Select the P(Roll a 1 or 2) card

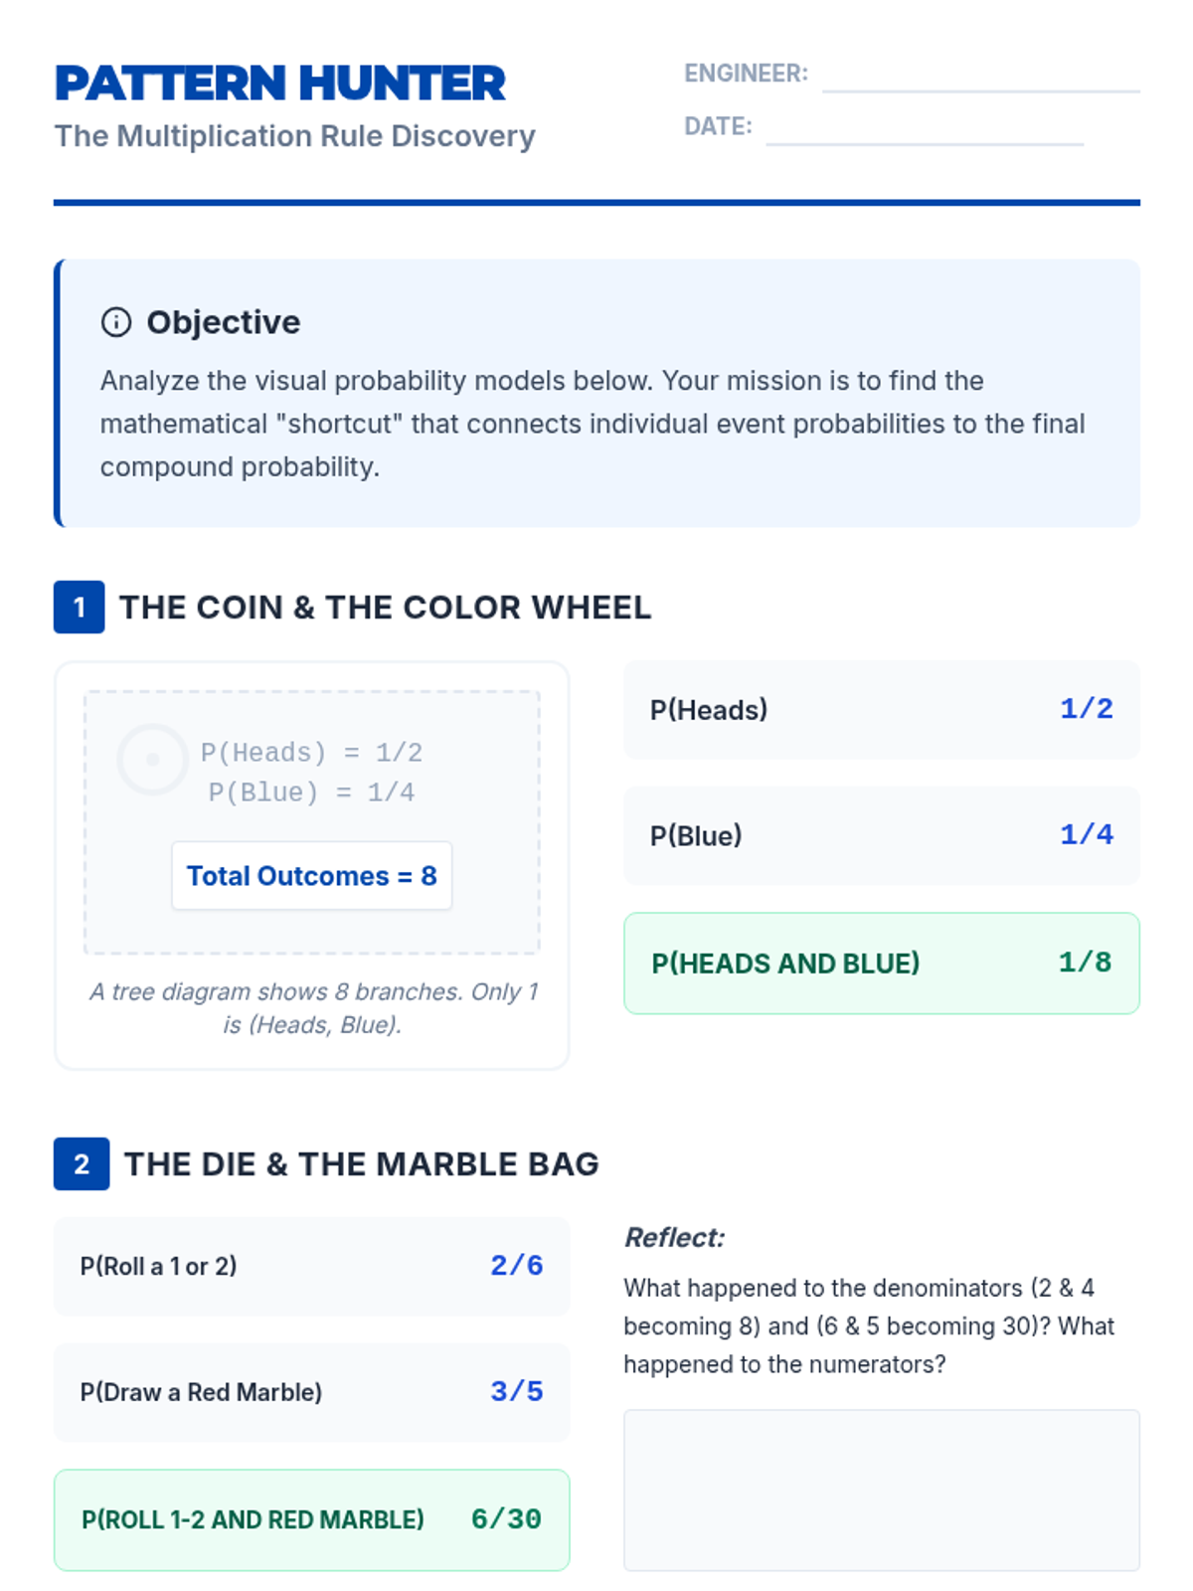(x=312, y=1266)
